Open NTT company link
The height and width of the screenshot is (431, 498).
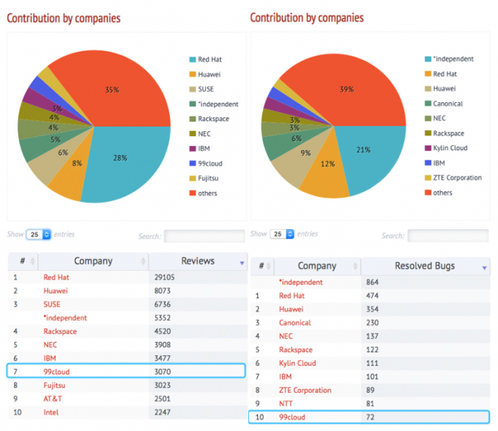[x=286, y=404]
